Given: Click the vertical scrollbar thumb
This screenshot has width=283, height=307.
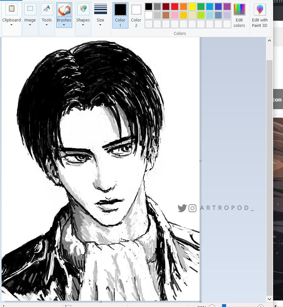Looking at the screenshot, I should click(x=269, y=178).
